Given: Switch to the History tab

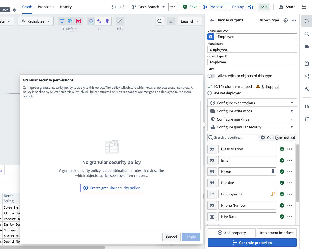Looking at the screenshot, I should pos(66,7).
